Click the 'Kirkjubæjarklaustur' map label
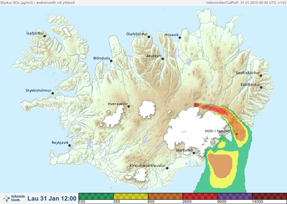Image resolution: width=287 pixels, height=204 pixels. [x=148, y=166]
